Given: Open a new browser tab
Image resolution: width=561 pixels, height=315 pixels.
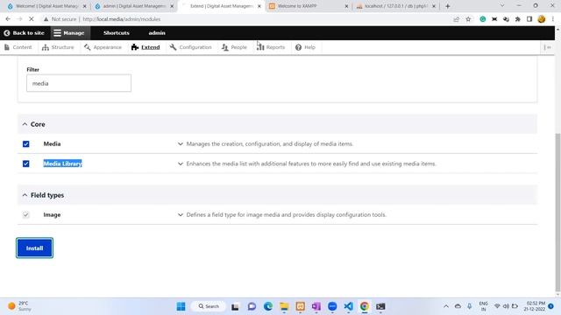Looking at the screenshot, I should tap(448, 6).
